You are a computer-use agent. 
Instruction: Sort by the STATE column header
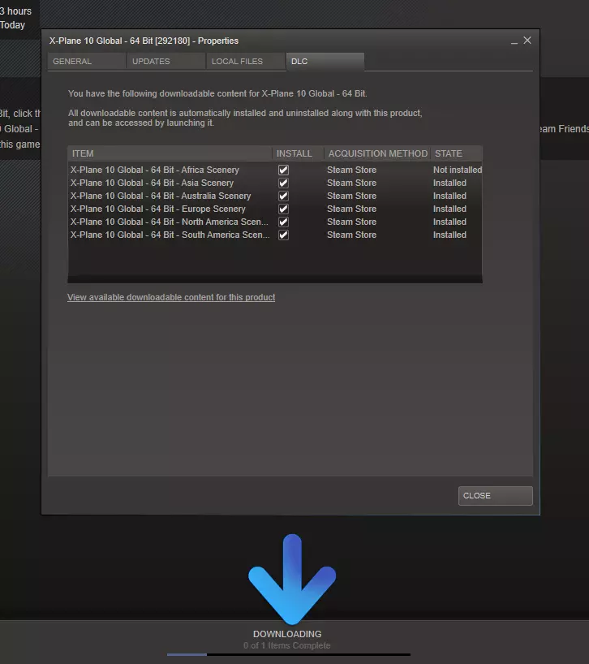[457, 153]
